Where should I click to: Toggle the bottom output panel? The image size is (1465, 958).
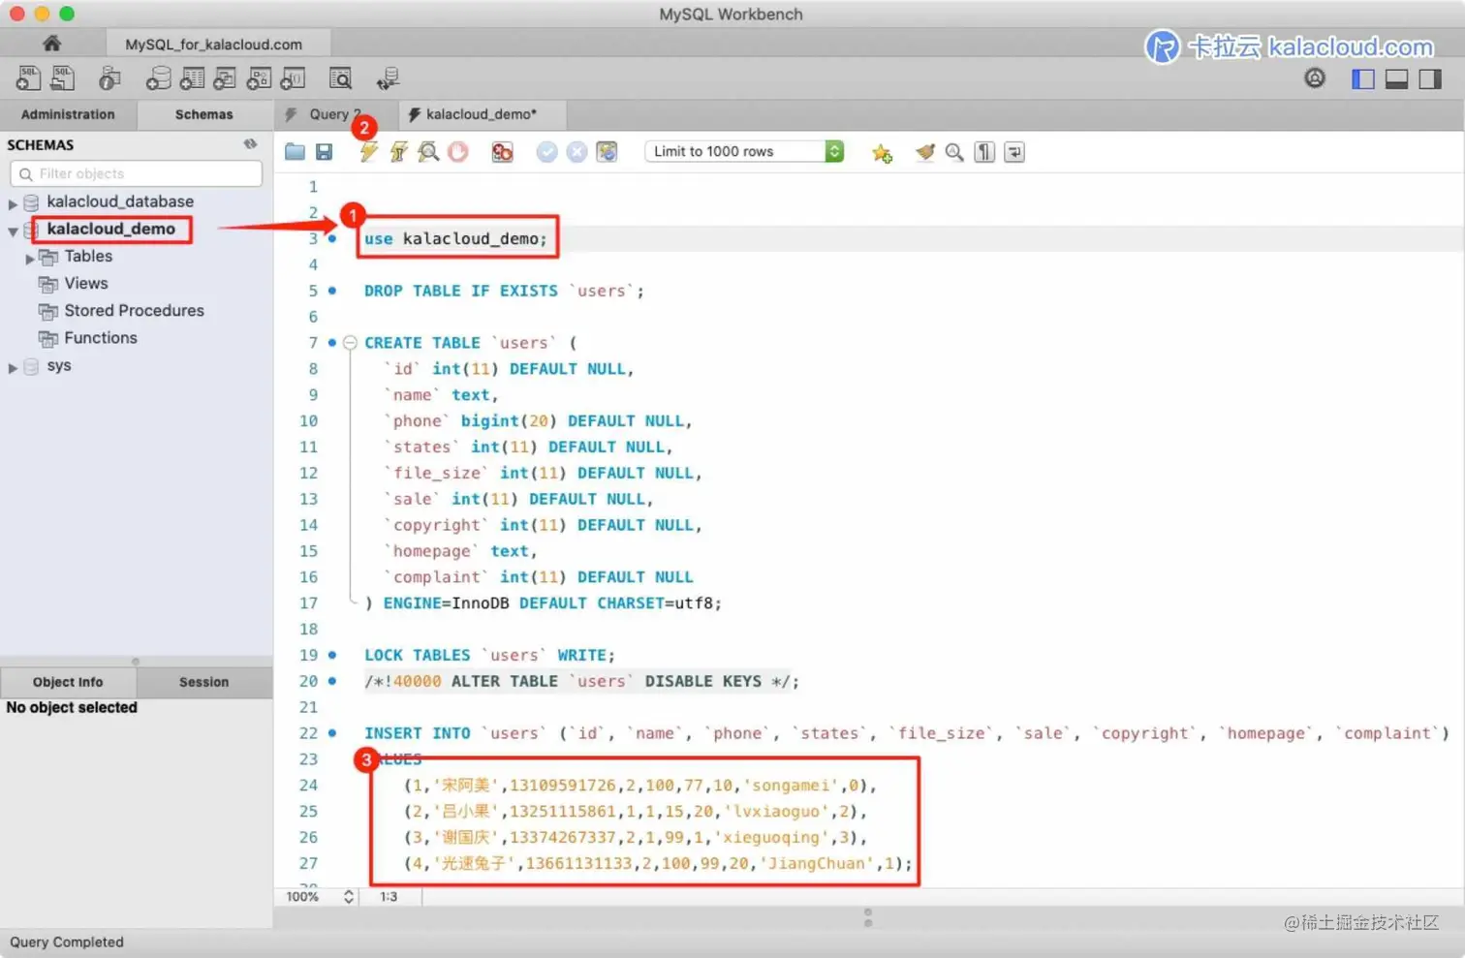(x=1396, y=79)
